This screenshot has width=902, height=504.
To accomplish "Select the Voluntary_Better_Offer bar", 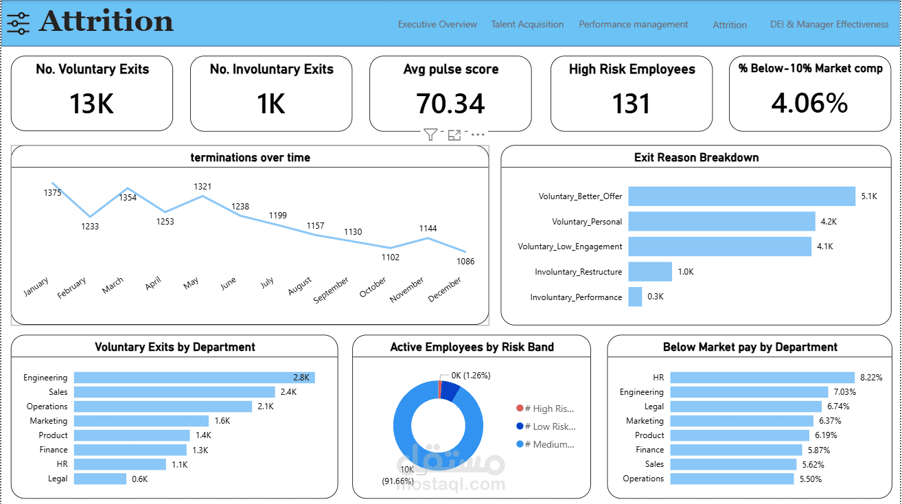I will (x=742, y=196).
